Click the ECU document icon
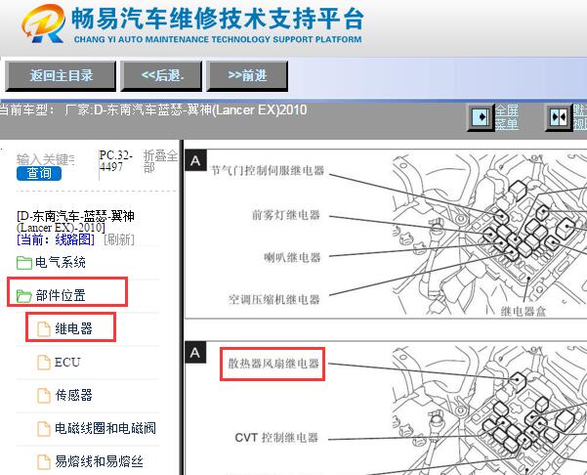587x475 pixels. [44, 363]
